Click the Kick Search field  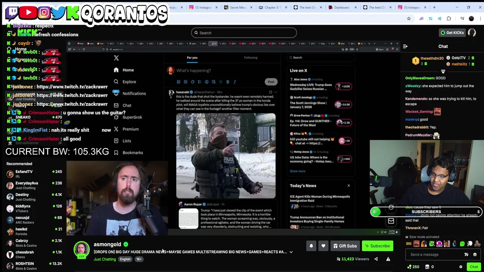click(x=244, y=33)
